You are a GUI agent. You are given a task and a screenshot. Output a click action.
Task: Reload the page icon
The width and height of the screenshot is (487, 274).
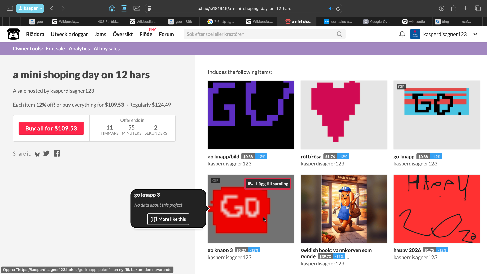(x=338, y=9)
